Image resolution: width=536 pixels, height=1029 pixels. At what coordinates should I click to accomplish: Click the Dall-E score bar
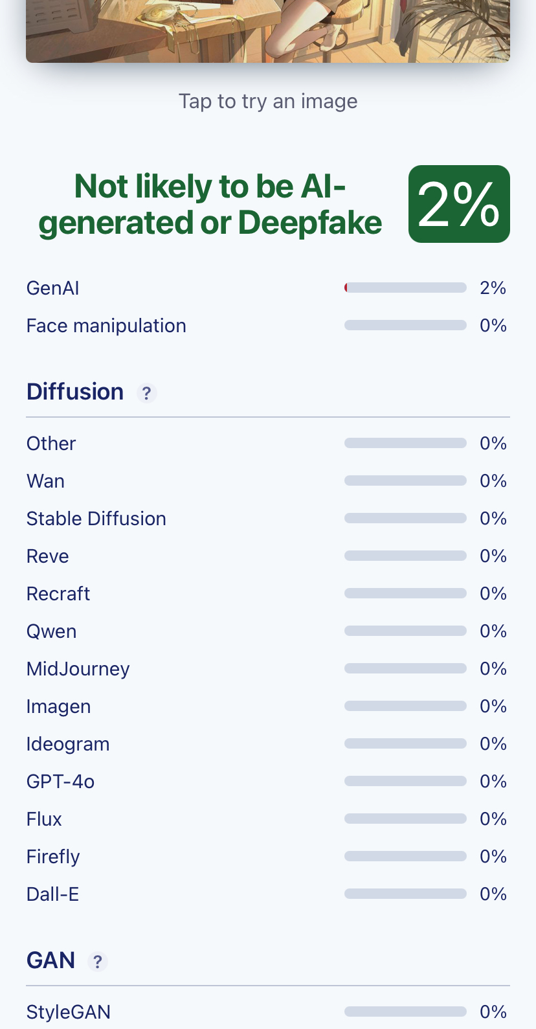coord(405,894)
